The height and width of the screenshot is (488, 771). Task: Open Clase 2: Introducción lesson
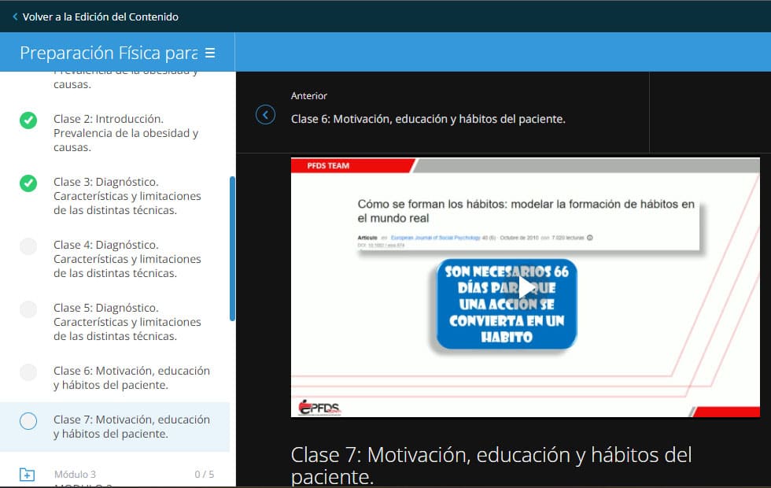click(x=126, y=133)
